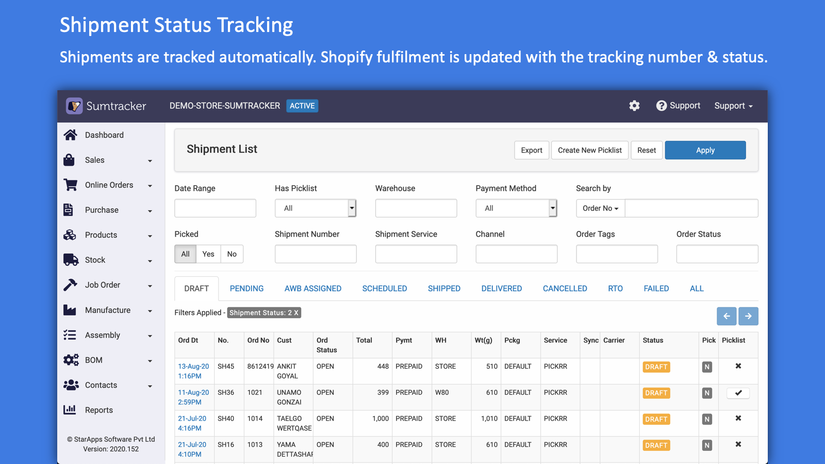Open the Has Picklist dropdown
The image size is (825, 464).
[x=351, y=208]
